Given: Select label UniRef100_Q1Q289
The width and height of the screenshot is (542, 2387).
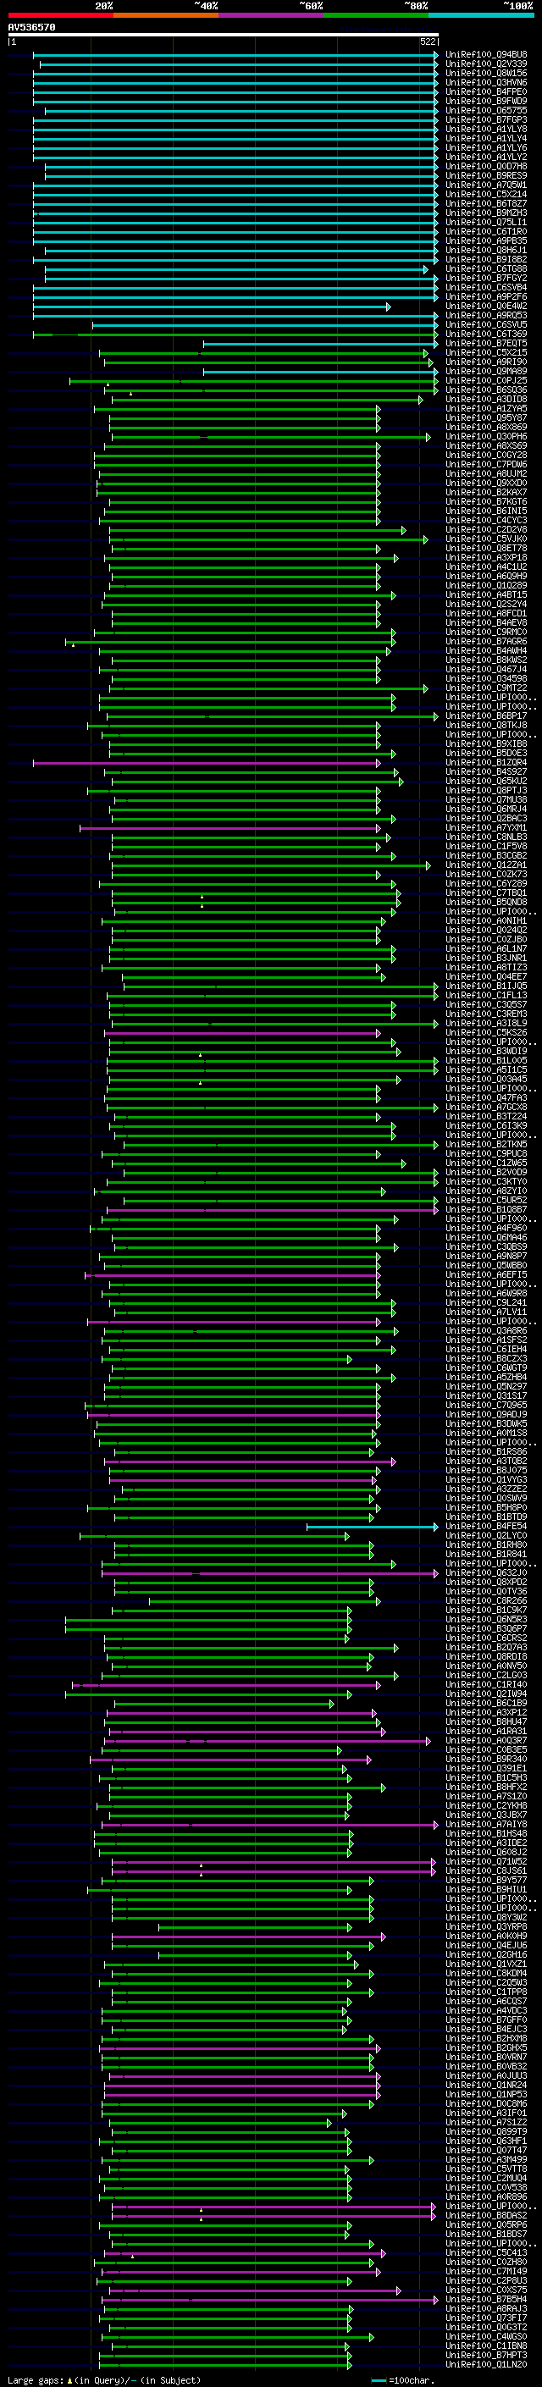Looking at the screenshot, I should coord(486,586).
